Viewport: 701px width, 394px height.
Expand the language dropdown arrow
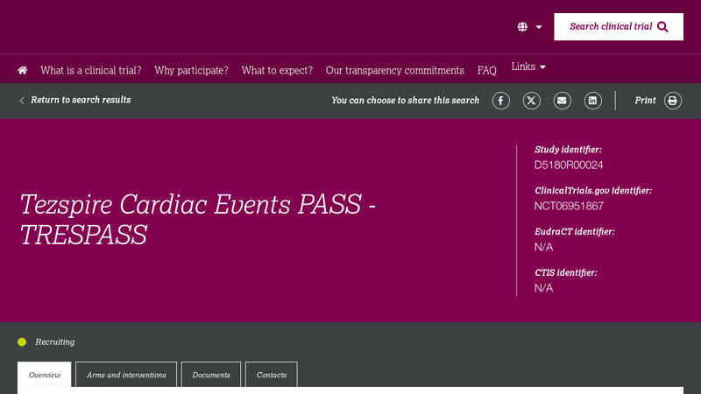point(539,27)
